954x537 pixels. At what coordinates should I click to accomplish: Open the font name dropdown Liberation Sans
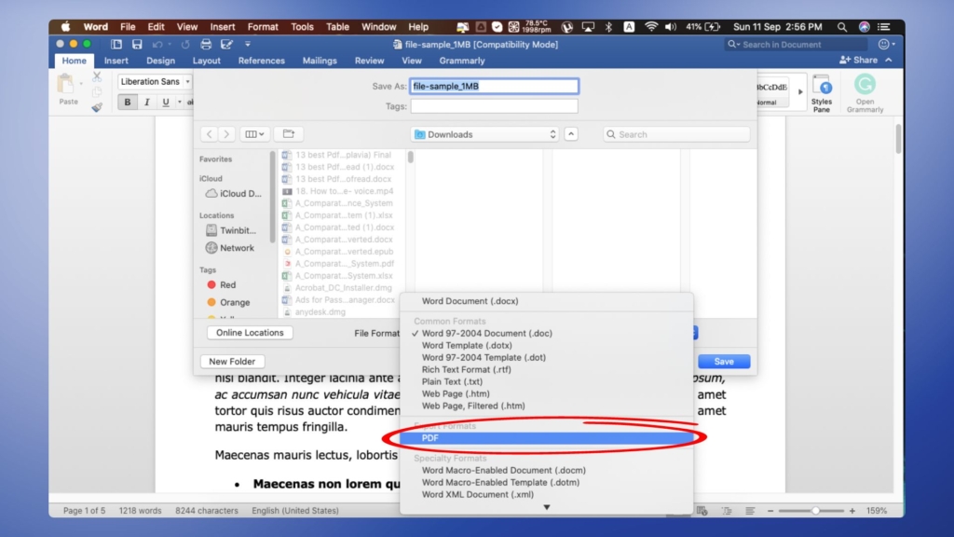click(155, 82)
